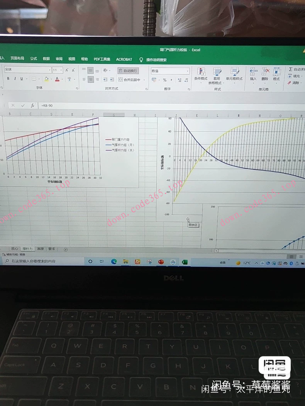The height and width of the screenshot is (406, 305).
Task: Switch to 原理 sheet tab
Action: click(x=40, y=249)
